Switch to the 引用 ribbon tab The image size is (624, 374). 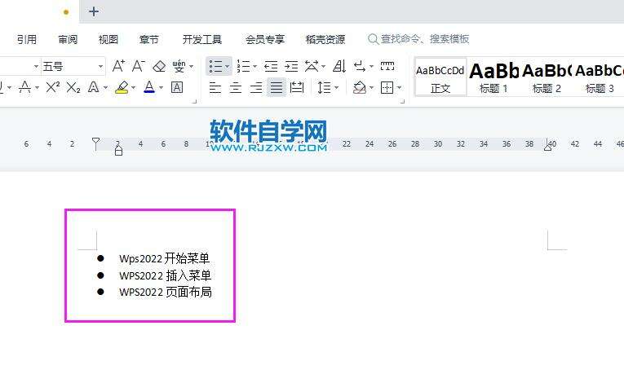[x=27, y=39]
